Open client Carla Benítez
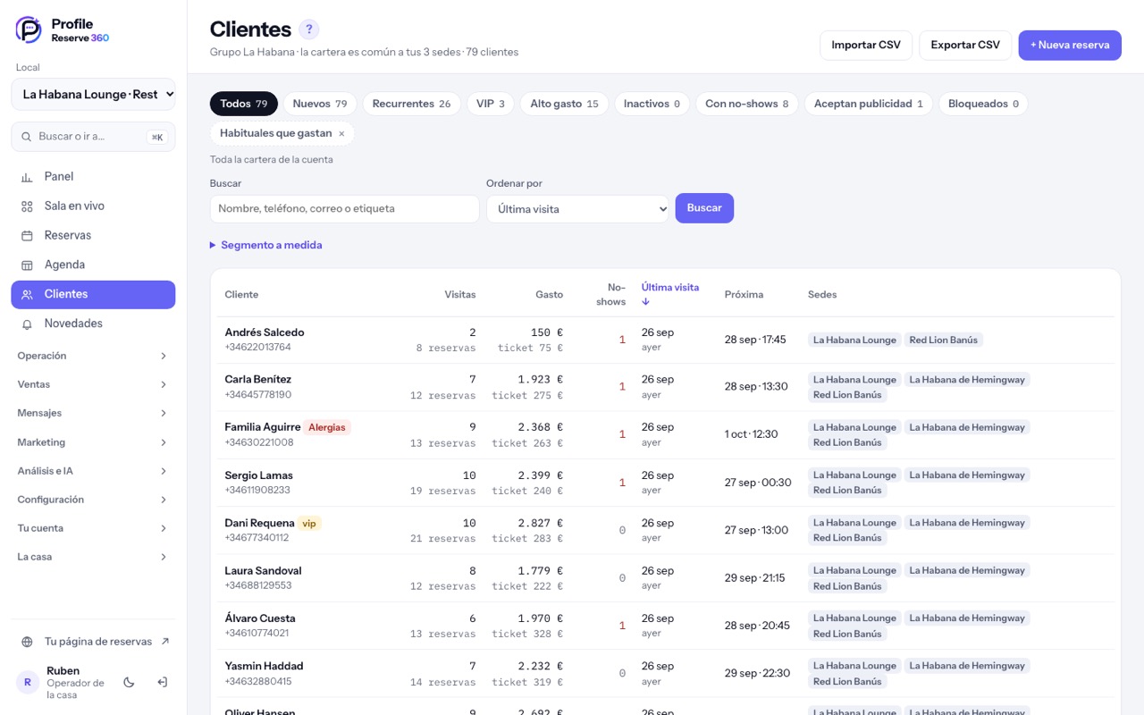This screenshot has height=715, width=1144. click(258, 380)
